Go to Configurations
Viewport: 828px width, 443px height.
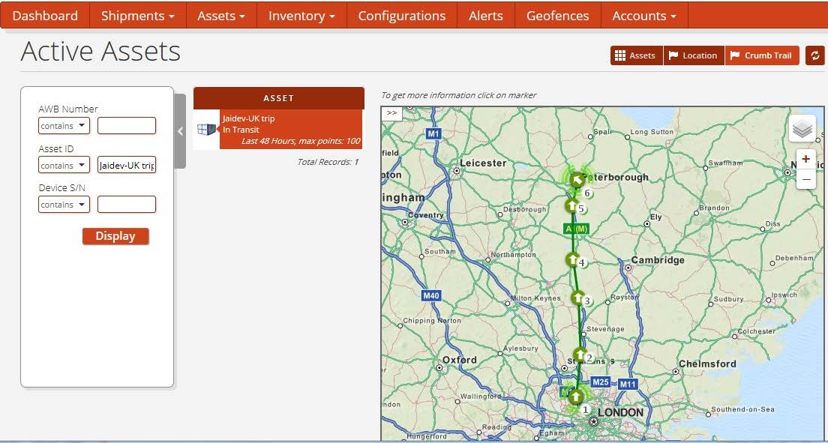coord(402,16)
